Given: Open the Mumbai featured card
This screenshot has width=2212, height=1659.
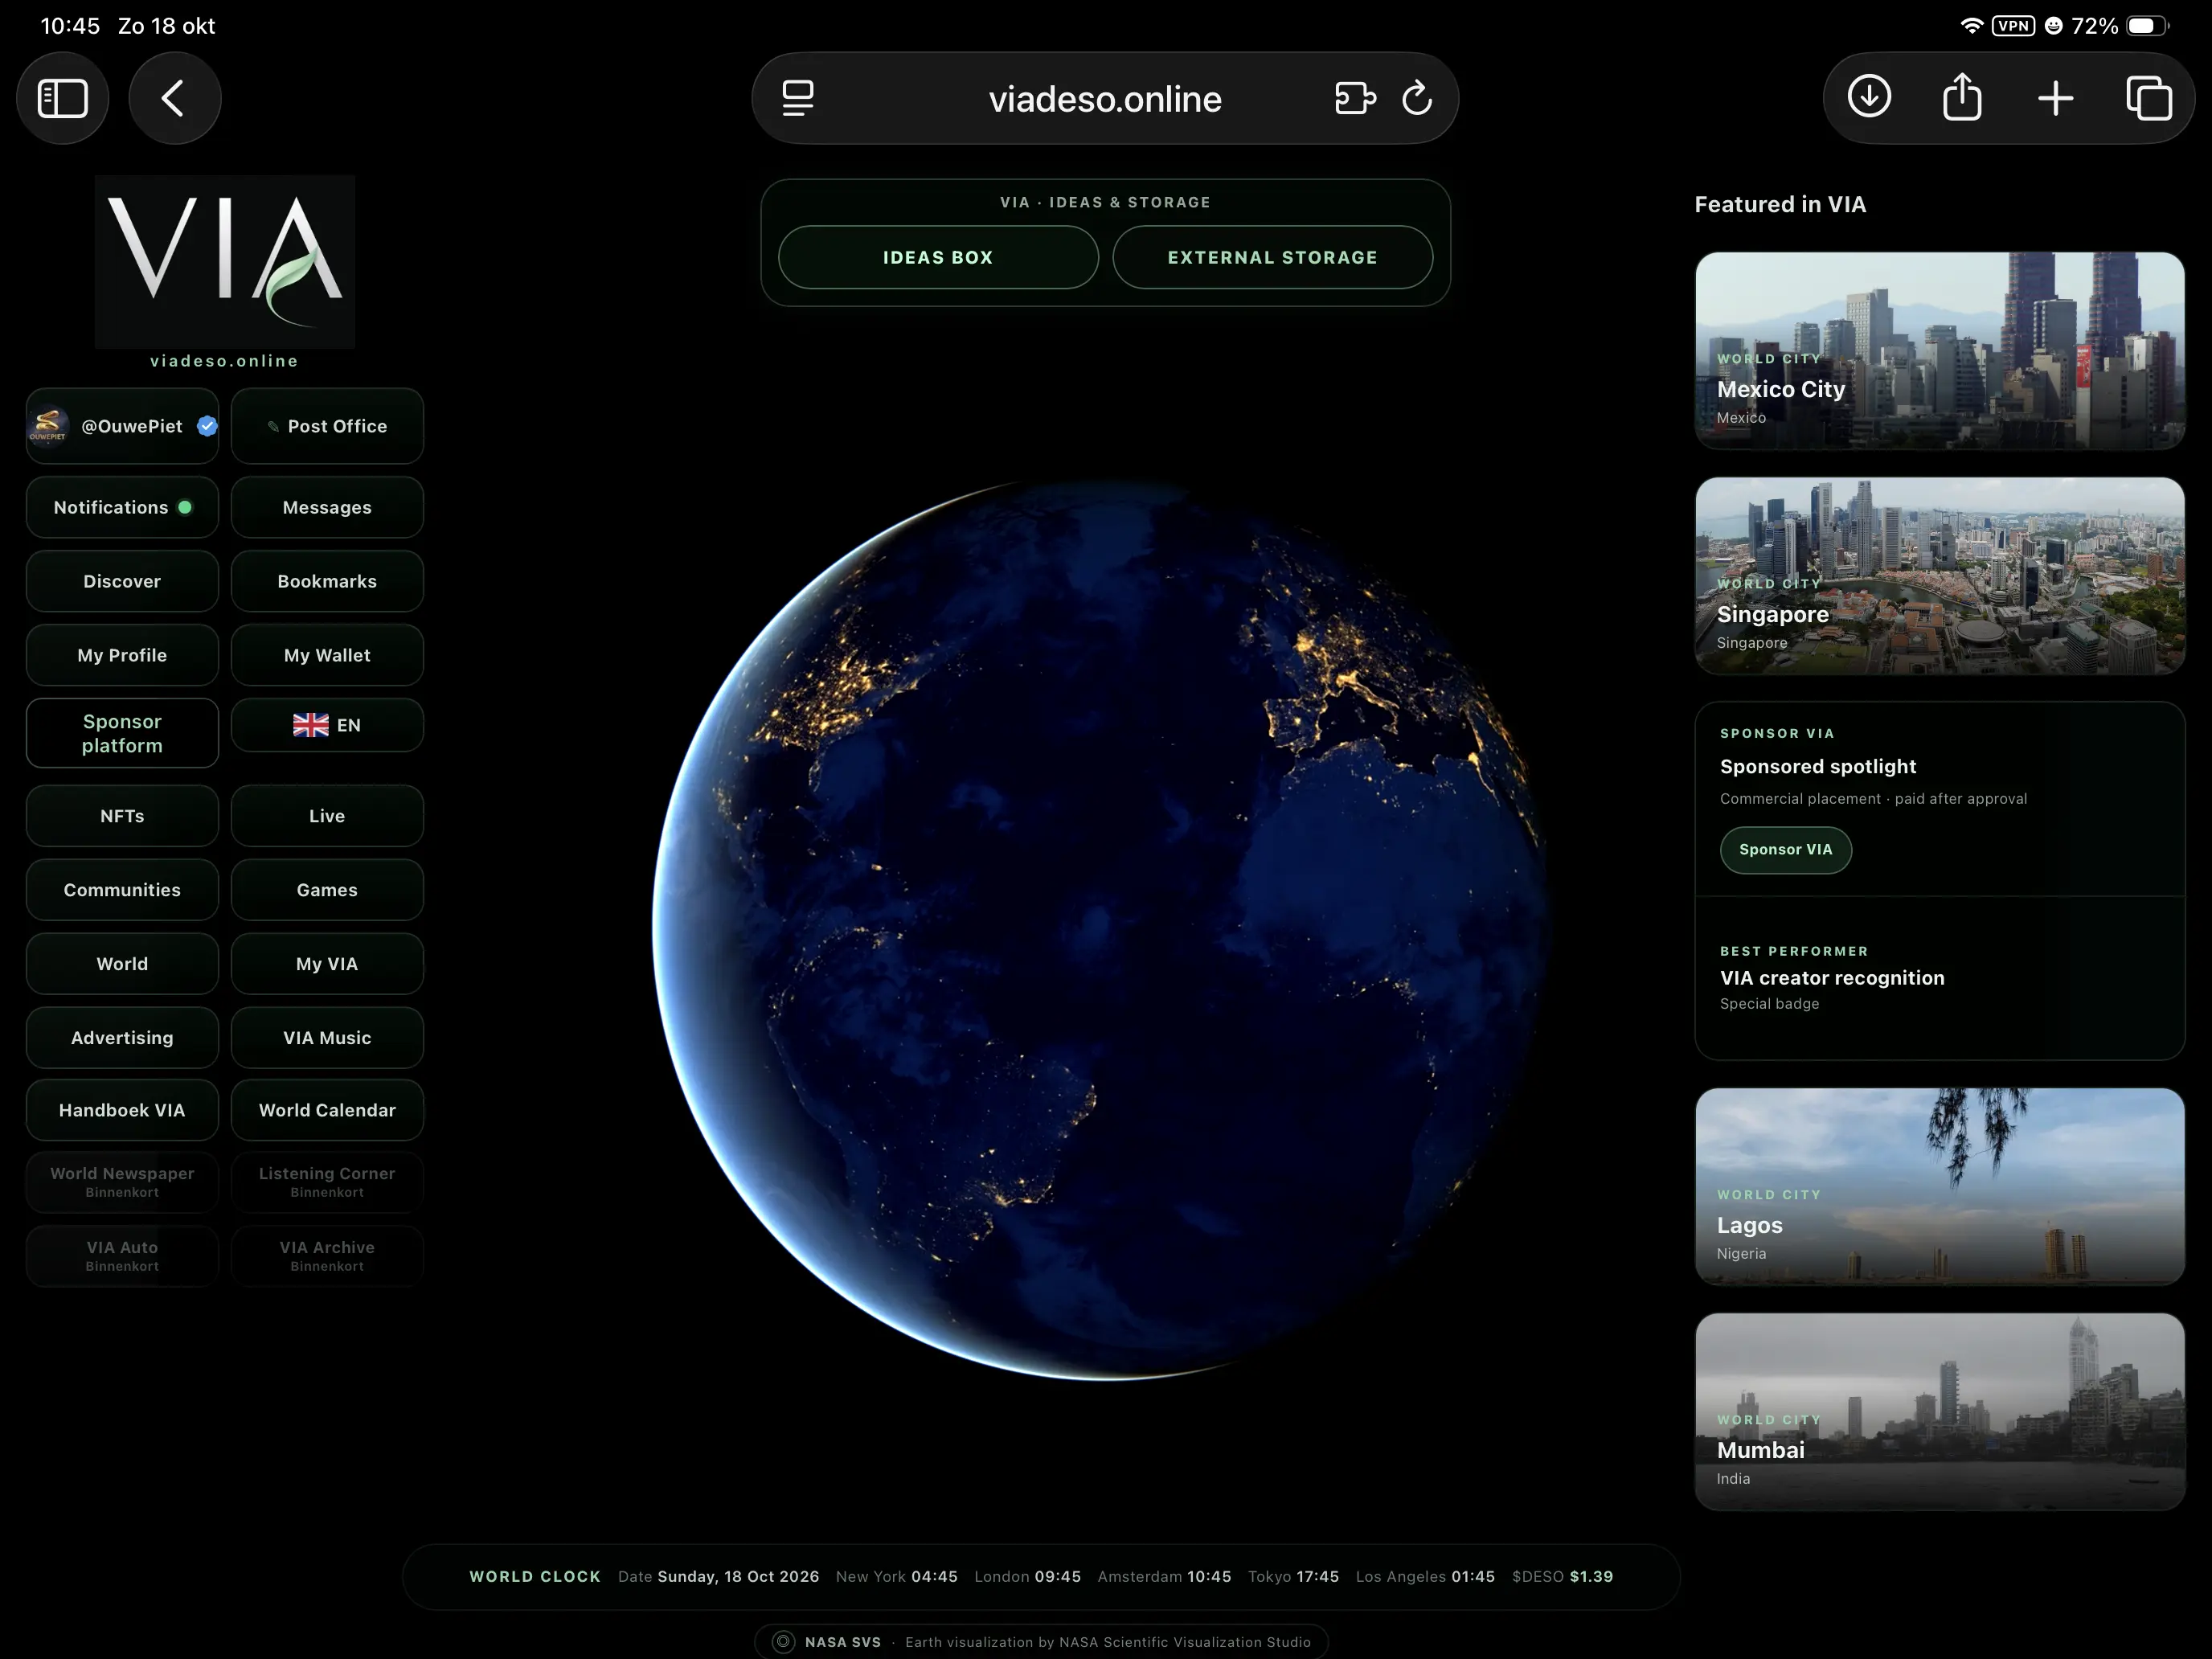Looking at the screenshot, I should point(1939,1411).
